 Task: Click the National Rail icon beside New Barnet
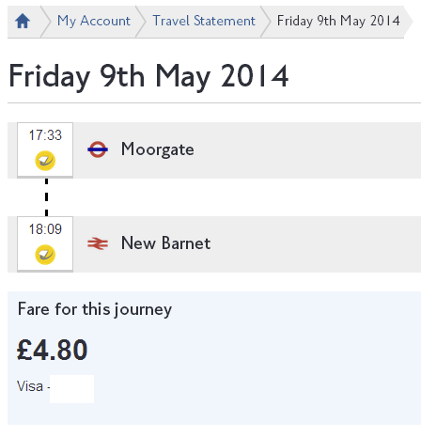pos(98,243)
